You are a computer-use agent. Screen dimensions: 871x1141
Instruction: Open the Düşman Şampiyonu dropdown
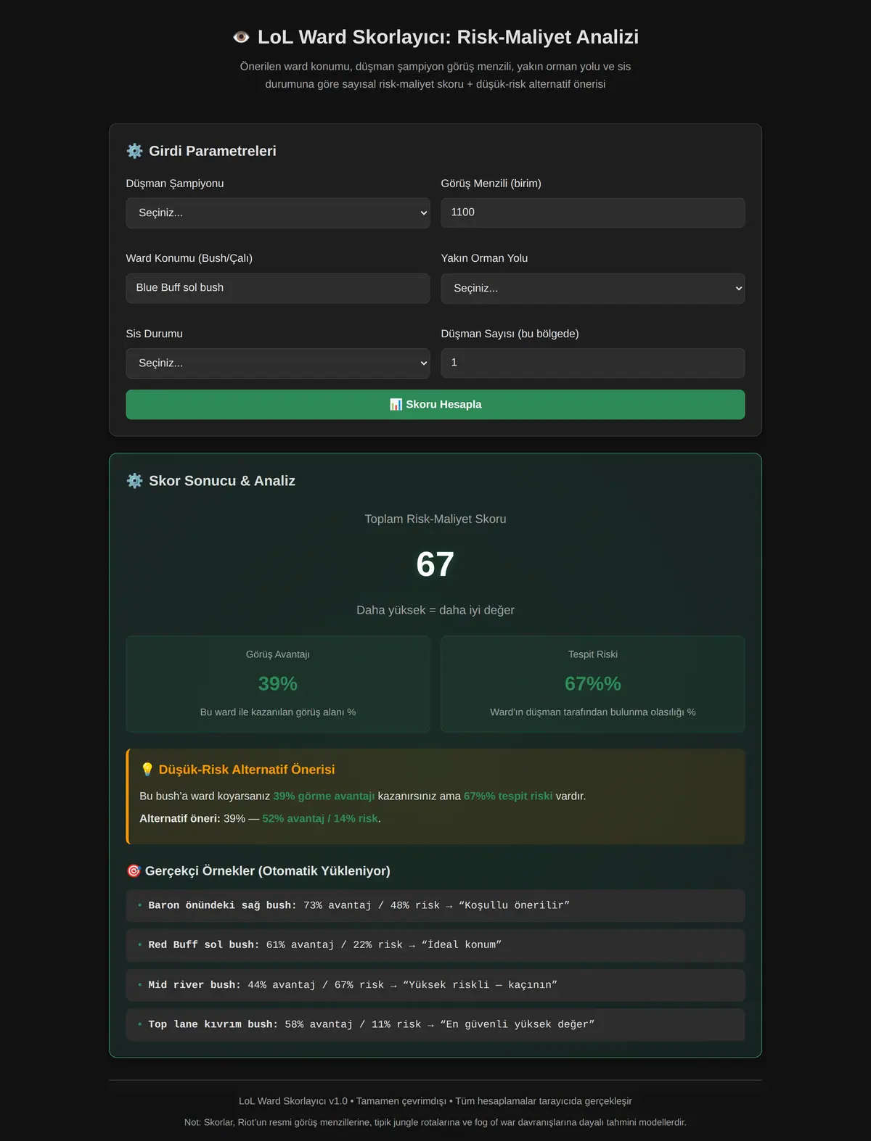point(278,213)
